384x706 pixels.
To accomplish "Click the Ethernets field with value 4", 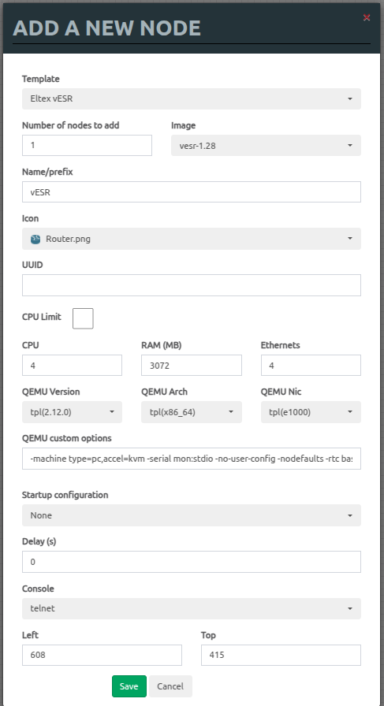I will 311,365.
